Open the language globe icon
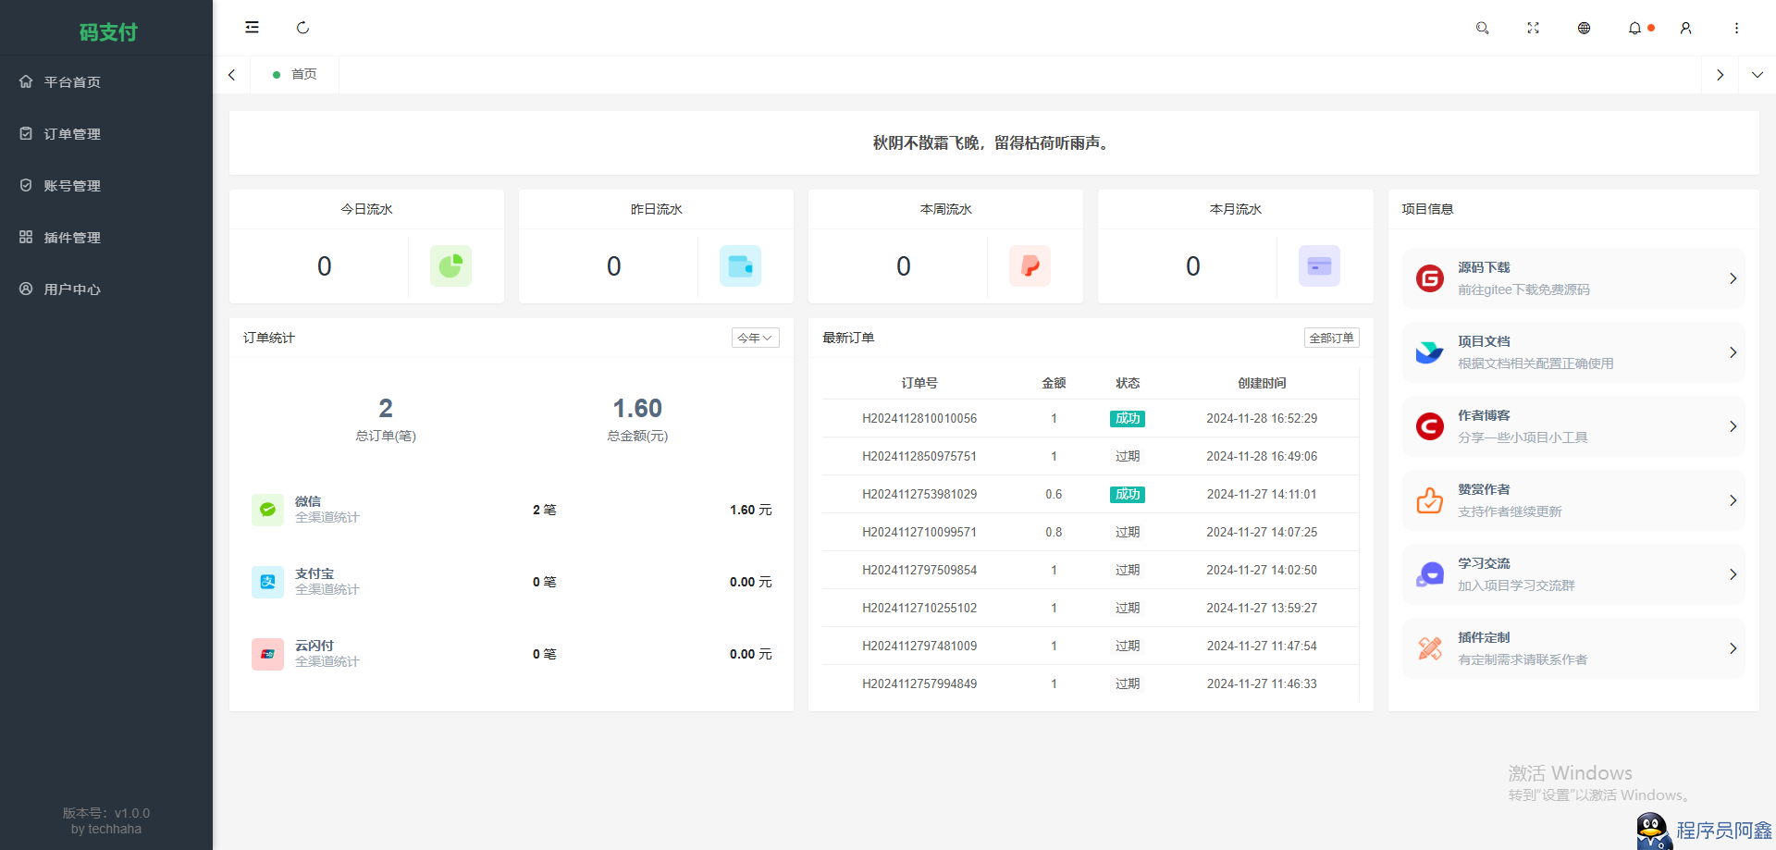Viewport: 1776px width, 850px height. (1584, 28)
